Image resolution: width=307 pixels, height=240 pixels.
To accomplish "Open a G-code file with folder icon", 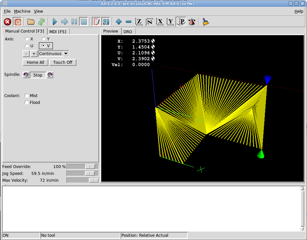I will point(31,22).
